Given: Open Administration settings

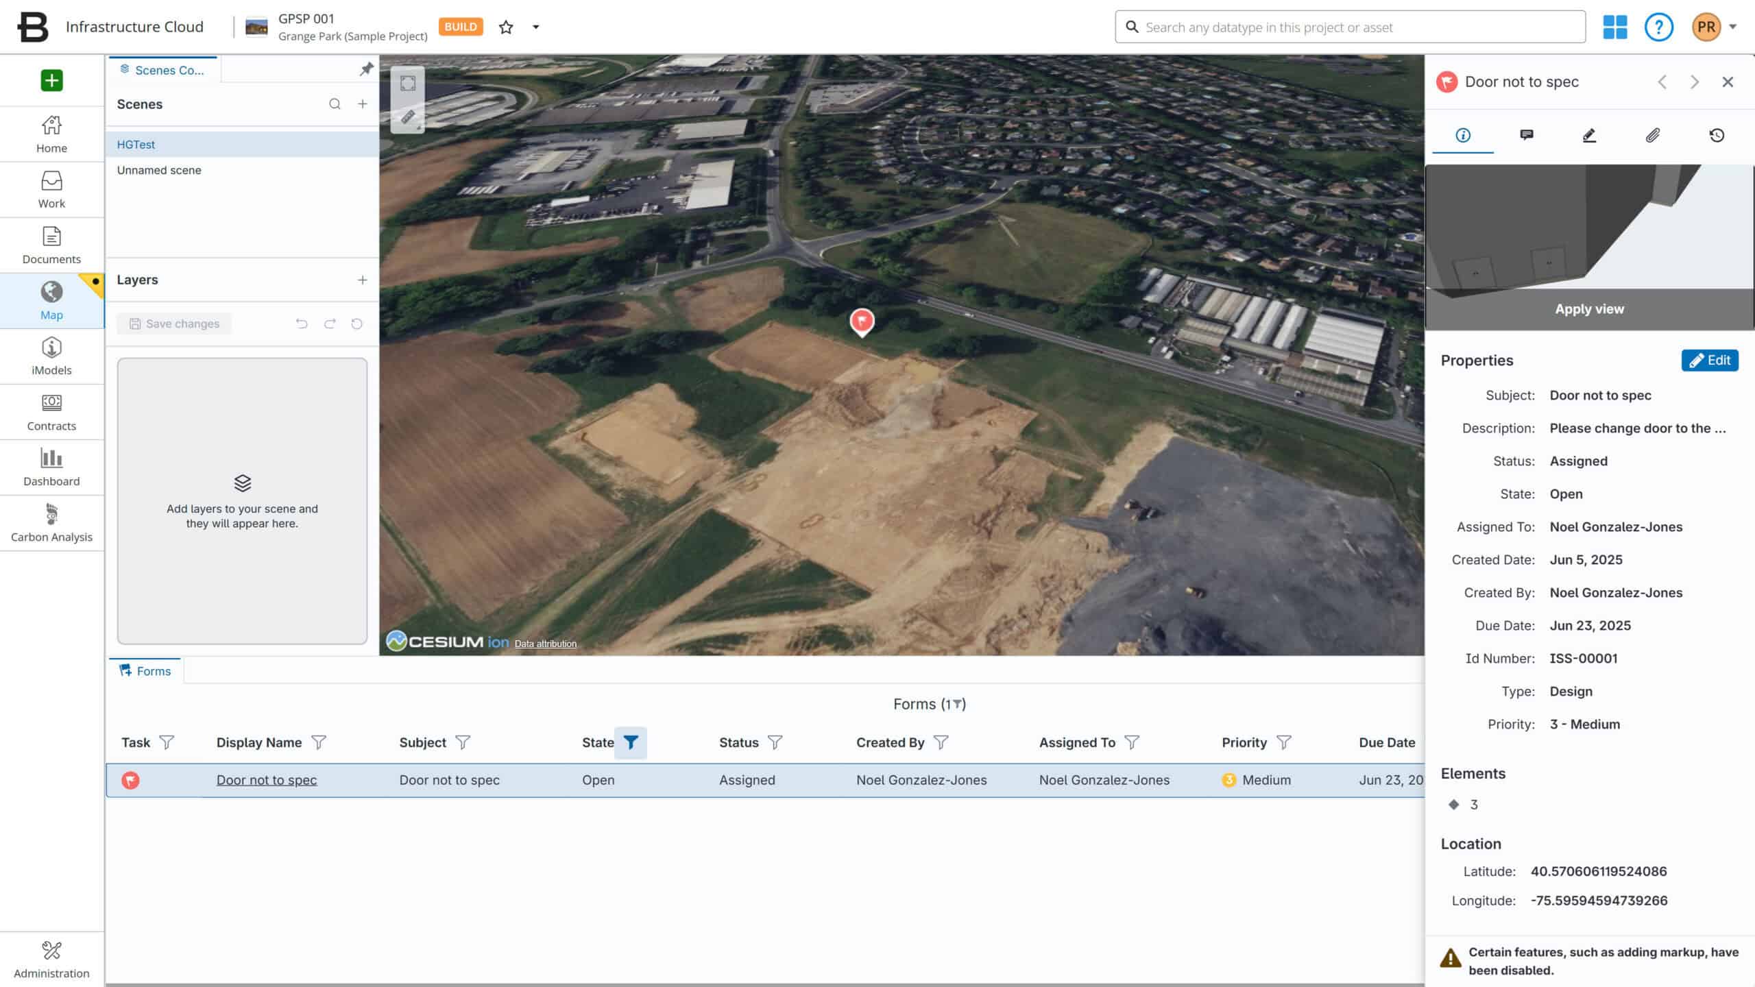Looking at the screenshot, I should (x=51, y=960).
